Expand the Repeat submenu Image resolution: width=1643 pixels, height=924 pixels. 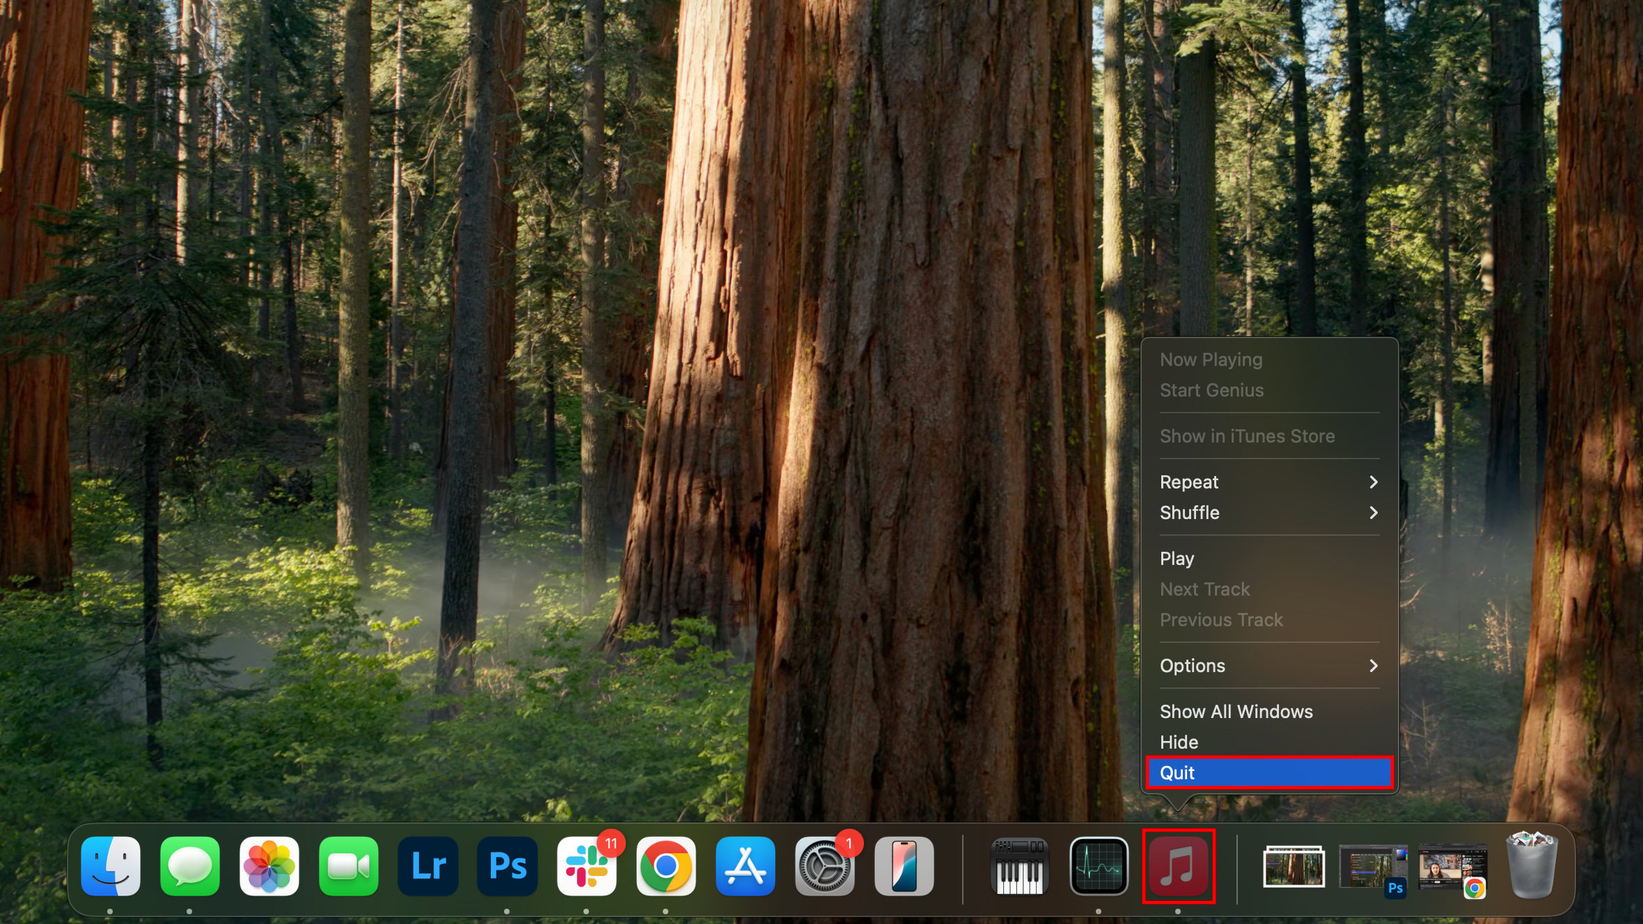(x=1269, y=482)
